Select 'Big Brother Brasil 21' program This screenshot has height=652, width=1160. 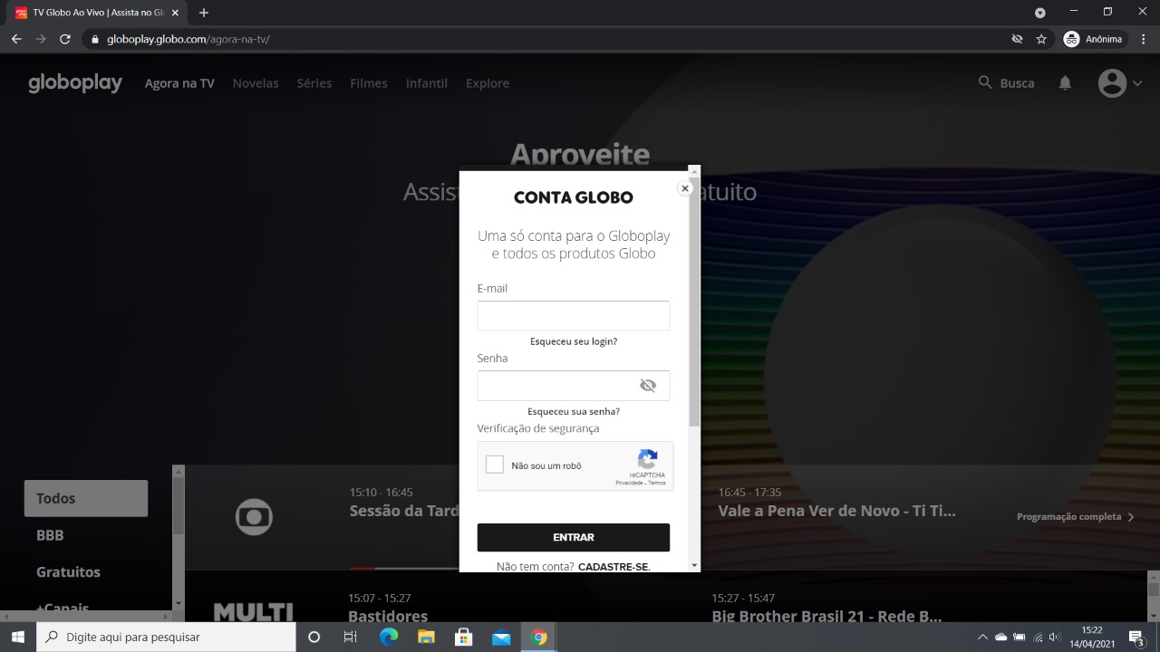click(x=826, y=617)
